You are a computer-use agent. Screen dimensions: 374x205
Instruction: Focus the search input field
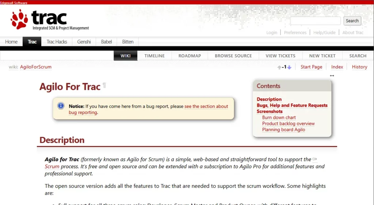point(315,21)
